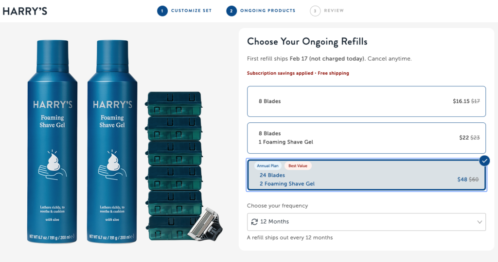Viewport: 498px width, 262px height.
Task: Go to Review step
Action: [334, 11]
